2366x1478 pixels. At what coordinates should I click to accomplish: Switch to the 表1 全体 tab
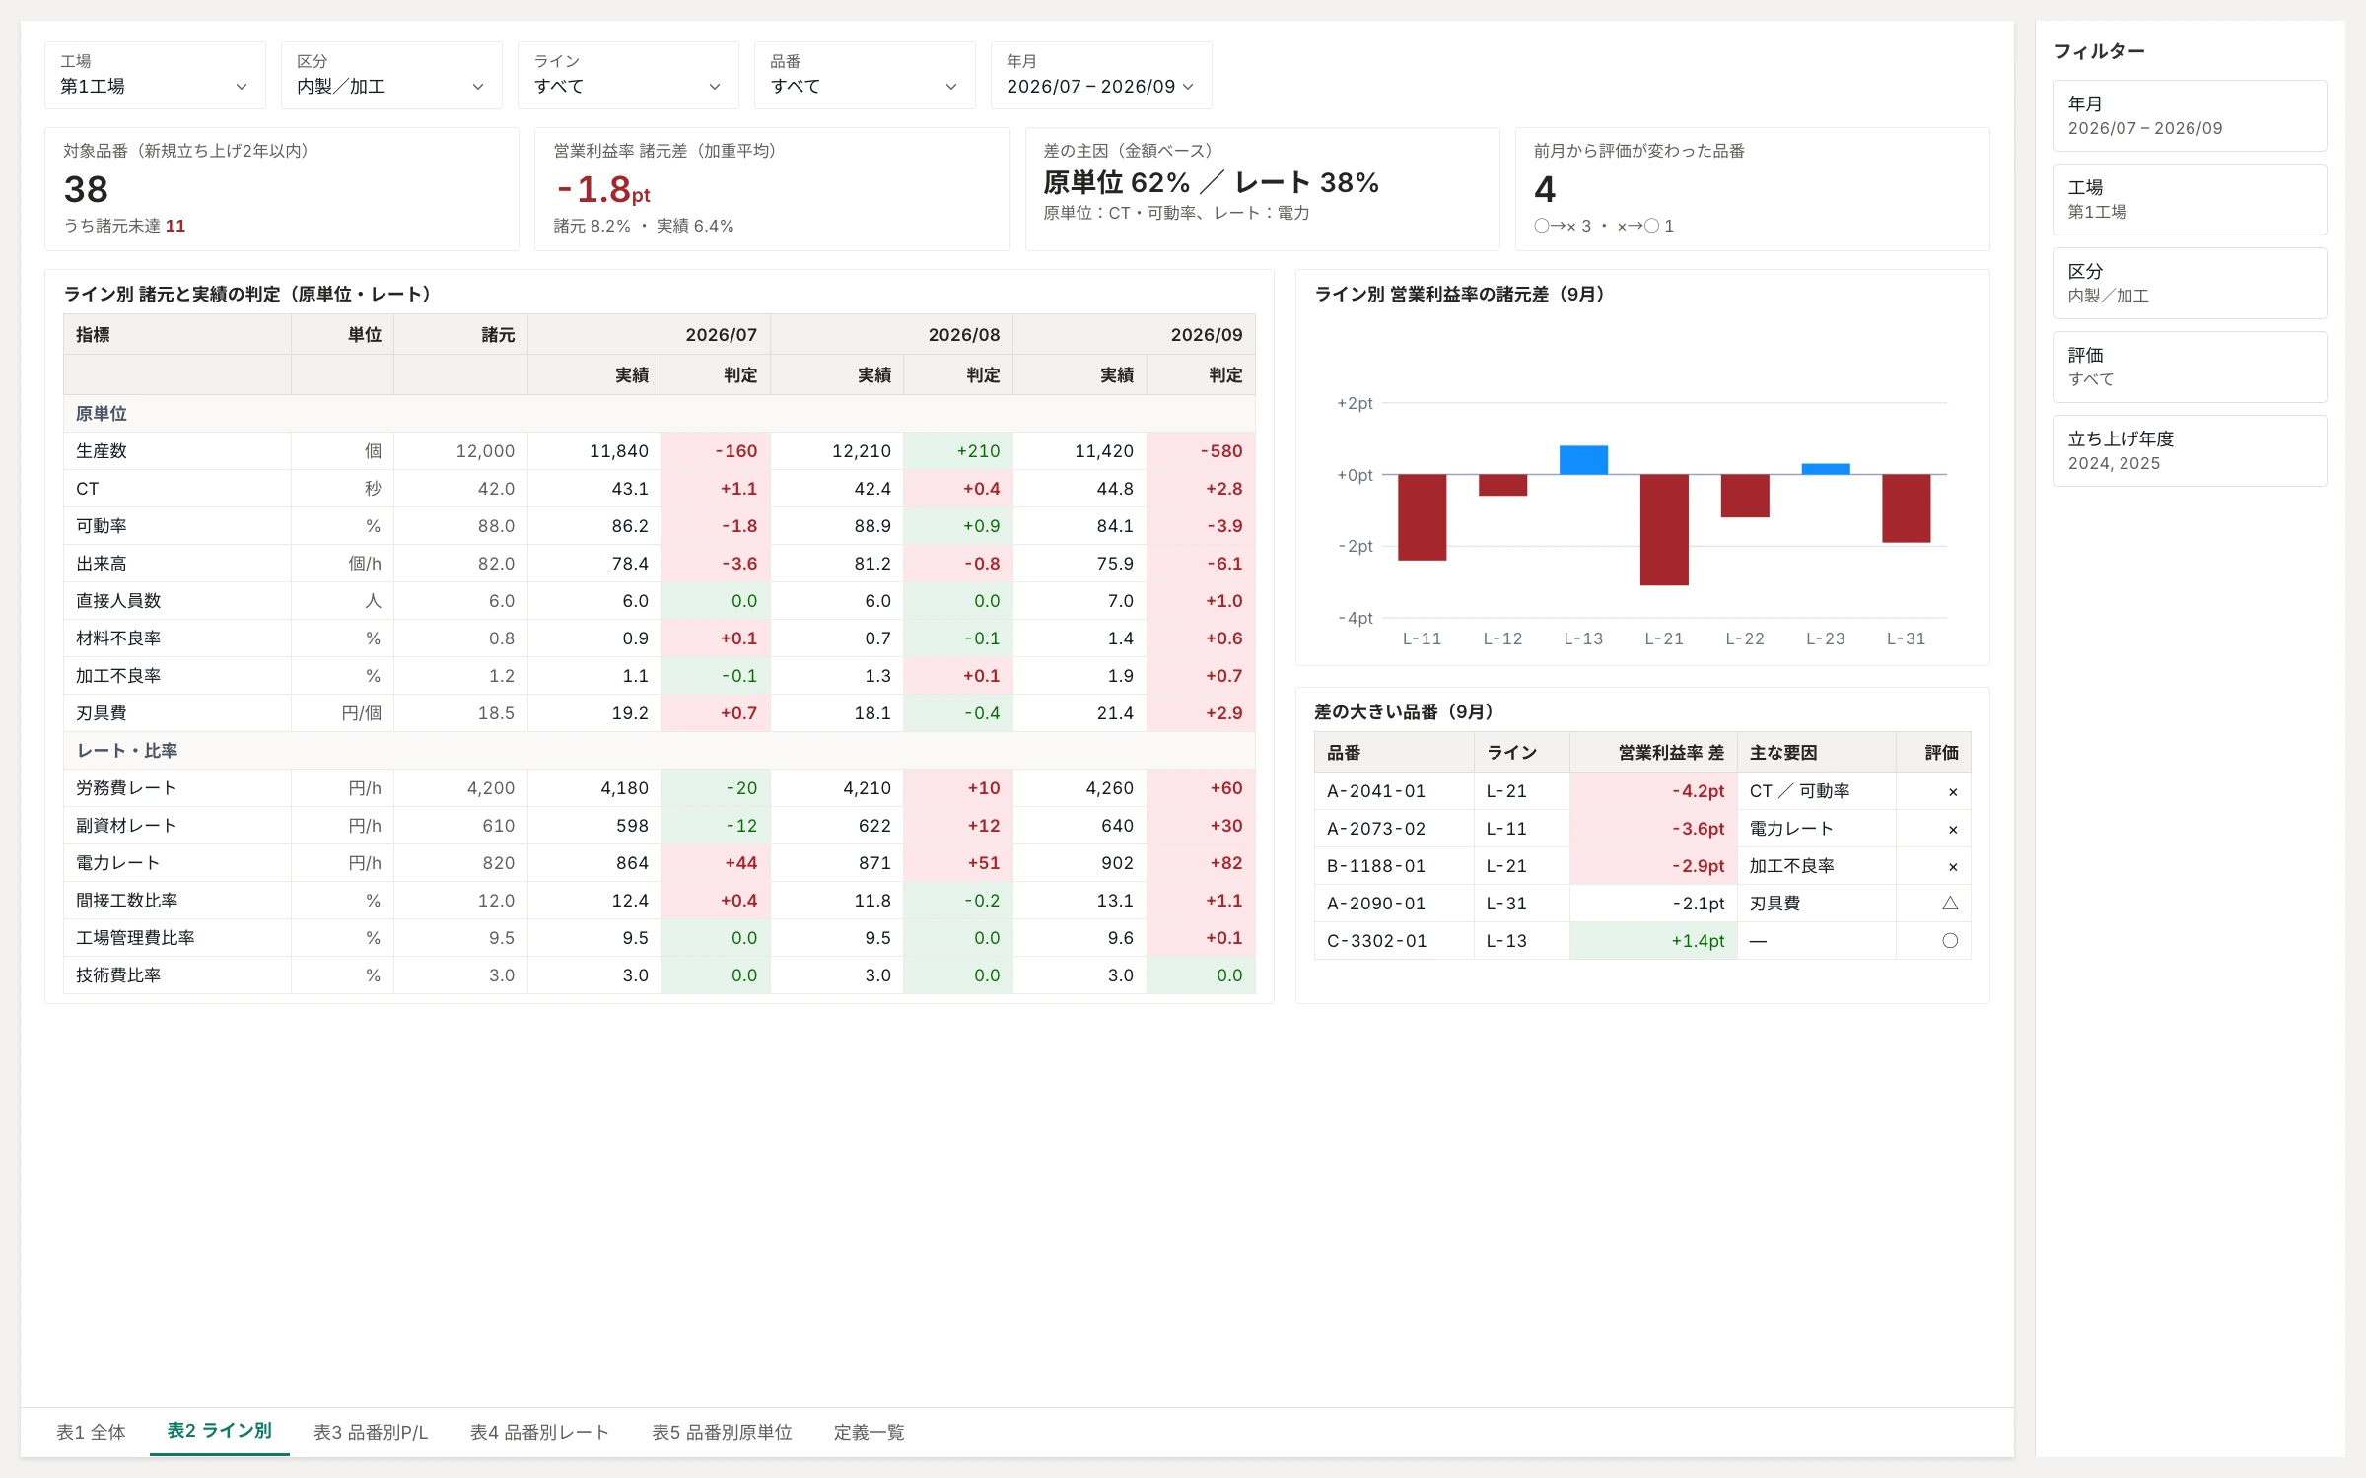[x=91, y=1432]
